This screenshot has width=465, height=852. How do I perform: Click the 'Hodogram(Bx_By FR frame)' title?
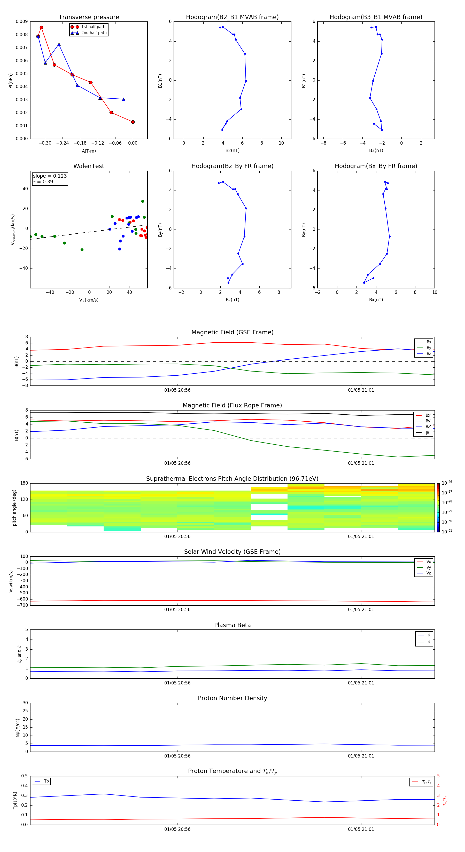click(376, 166)
